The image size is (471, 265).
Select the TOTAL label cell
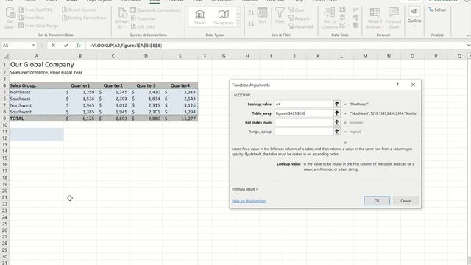36,119
